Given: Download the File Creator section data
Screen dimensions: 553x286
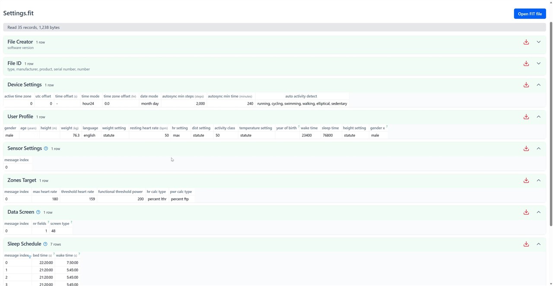Looking at the screenshot, I should (x=526, y=42).
